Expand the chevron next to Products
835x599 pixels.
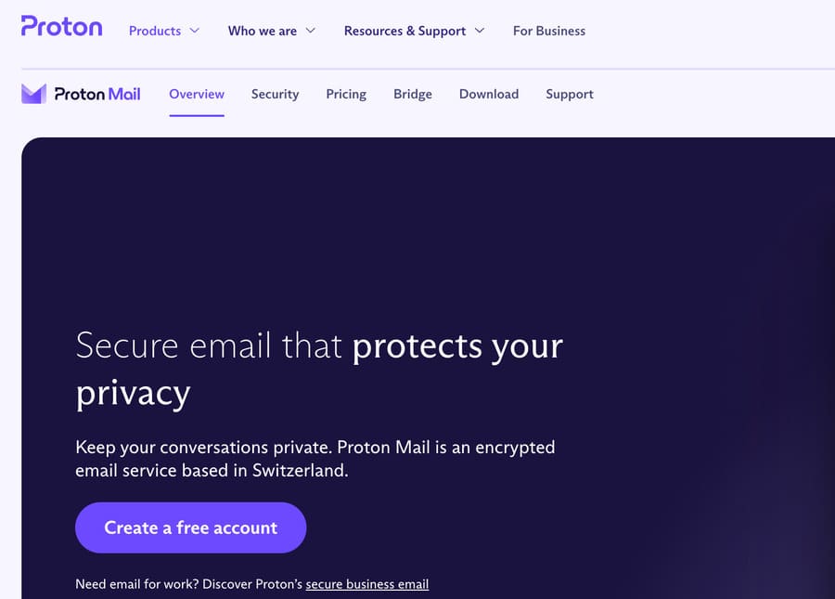click(x=195, y=31)
